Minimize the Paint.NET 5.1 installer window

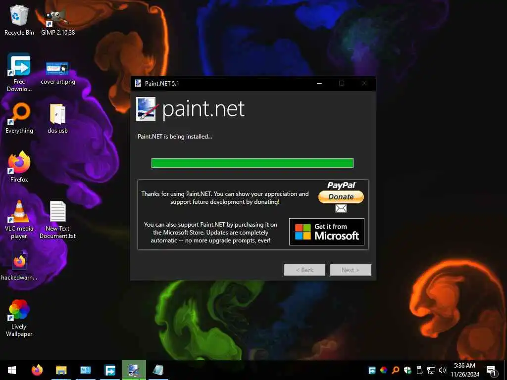tap(319, 83)
